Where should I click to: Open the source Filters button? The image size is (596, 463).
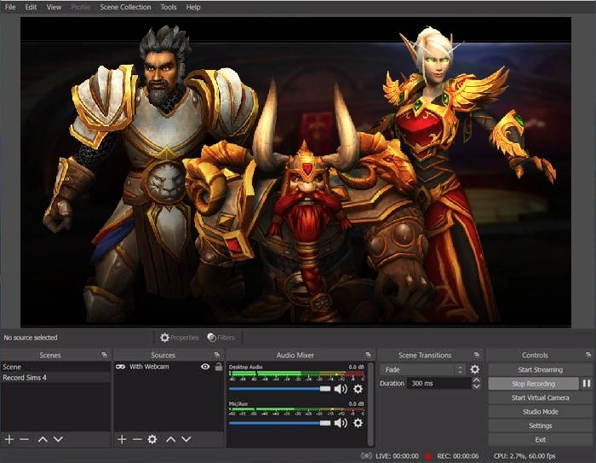[221, 338]
